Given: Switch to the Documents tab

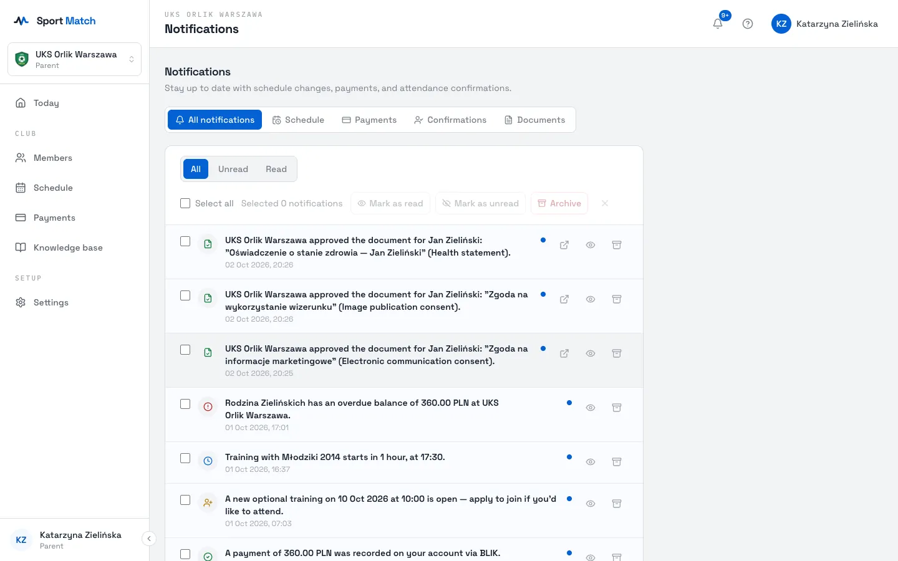Looking at the screenshot, I should [534, 120].
